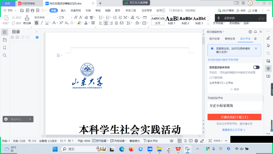The image size is (273, 154).
Task: Click the format painter brush icon
Action: click(27, 18)
